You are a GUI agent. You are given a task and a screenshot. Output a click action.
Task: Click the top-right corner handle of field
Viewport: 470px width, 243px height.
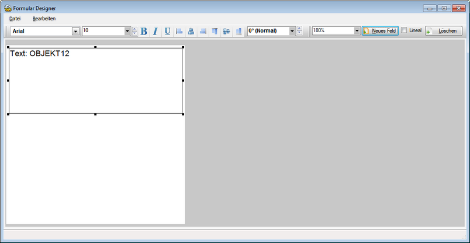click(183, 47)
